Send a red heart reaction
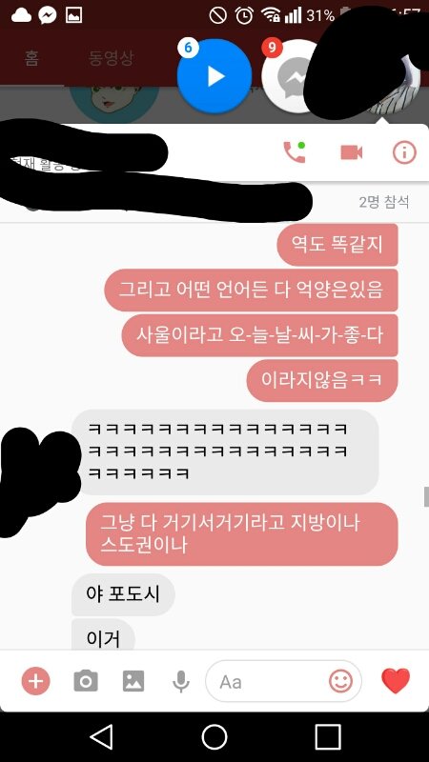Screen dimensions: 429x762 coord(396,681)
